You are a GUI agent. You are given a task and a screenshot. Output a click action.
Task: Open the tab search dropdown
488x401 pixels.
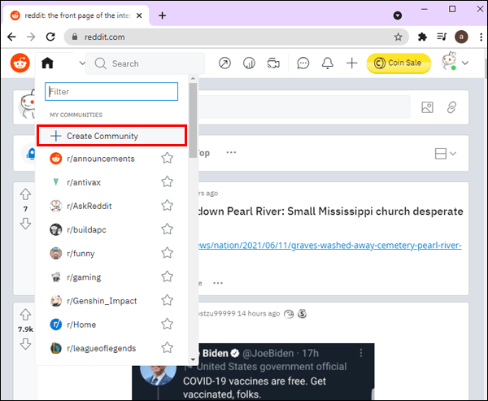click(x=398, y=15)
